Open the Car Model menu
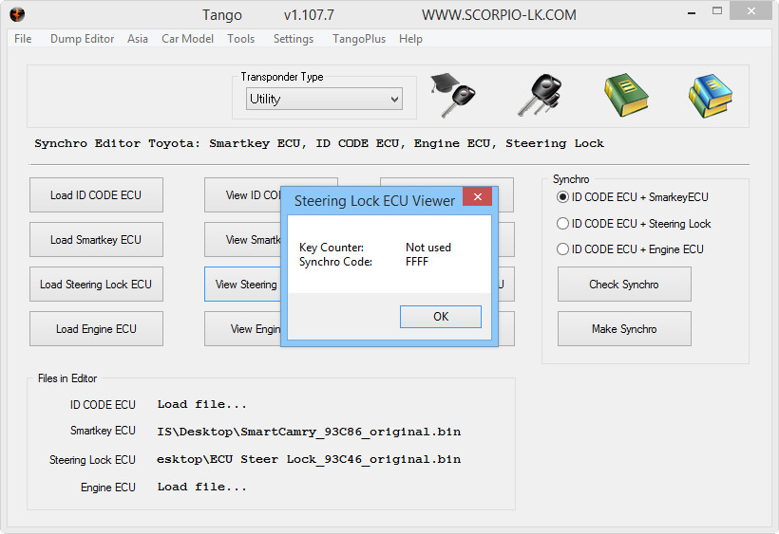The width and height of the screenshot is (779, 534). (x=187, y=39)
